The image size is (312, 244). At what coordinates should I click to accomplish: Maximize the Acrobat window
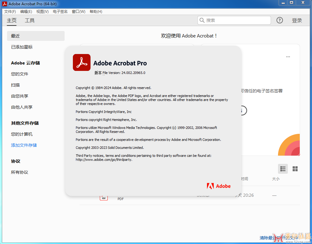291,3
